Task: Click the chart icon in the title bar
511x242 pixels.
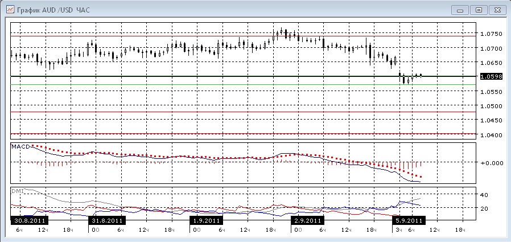Action: (10, 10)
